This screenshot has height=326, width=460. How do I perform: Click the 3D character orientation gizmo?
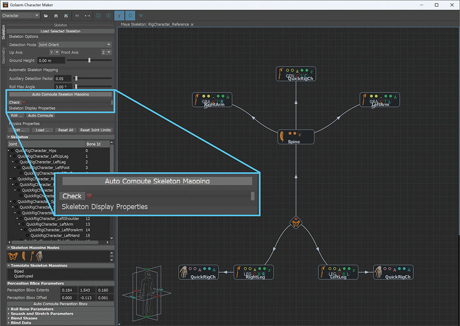point(146,293)
